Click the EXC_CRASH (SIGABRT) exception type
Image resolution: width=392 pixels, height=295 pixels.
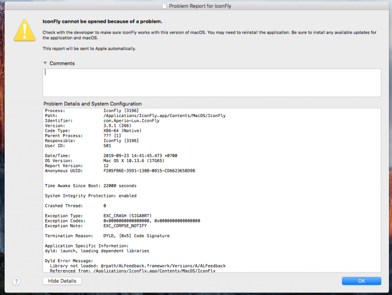pos(127,216)
